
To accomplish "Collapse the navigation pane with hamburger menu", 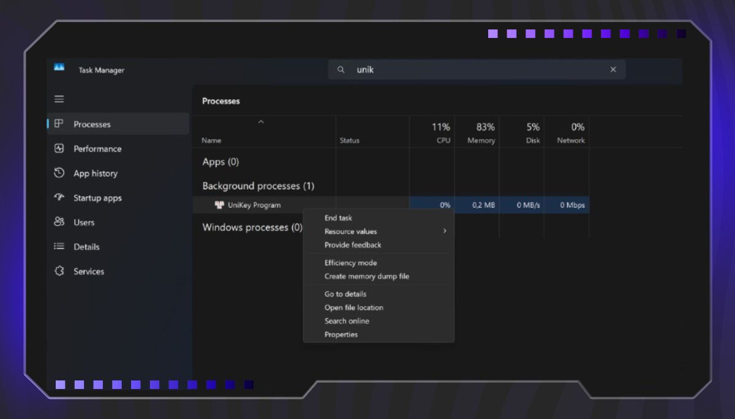I will tap(59, 99).
